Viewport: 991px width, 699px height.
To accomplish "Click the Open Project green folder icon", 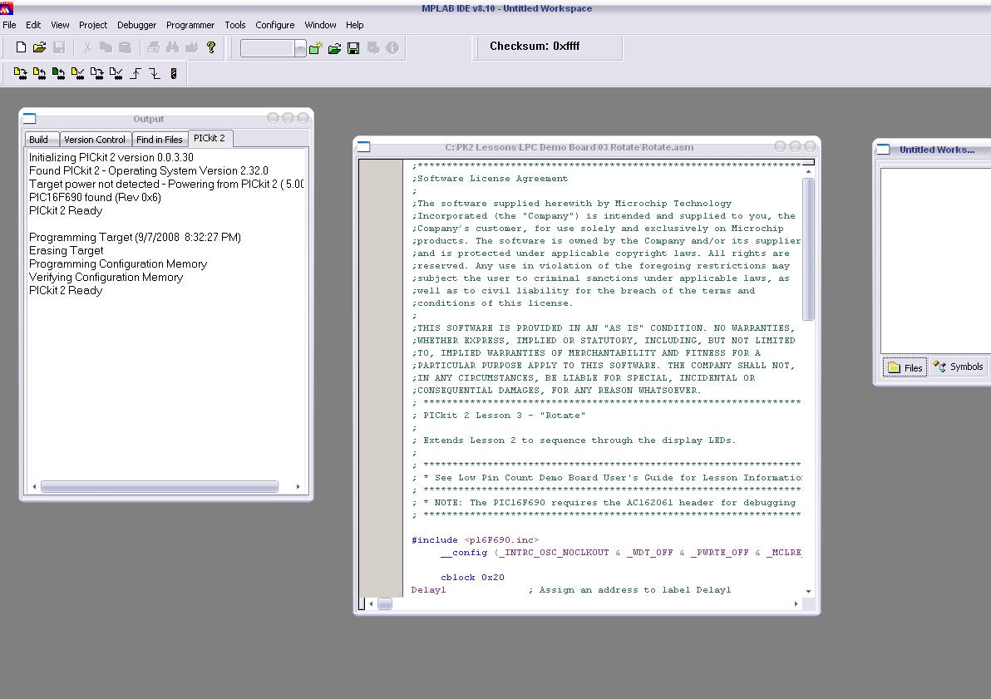I will click(x=334, y=48).
